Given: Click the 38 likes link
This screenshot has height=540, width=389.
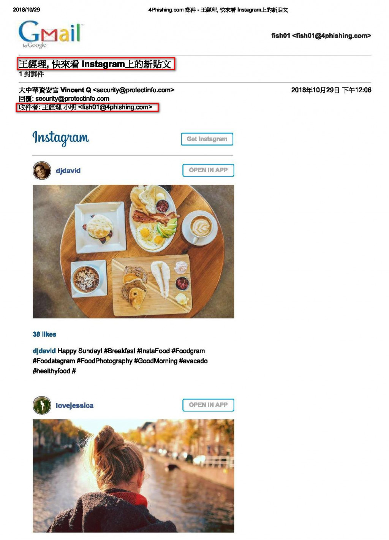Looking at the screenshot, I should [44, 334].
